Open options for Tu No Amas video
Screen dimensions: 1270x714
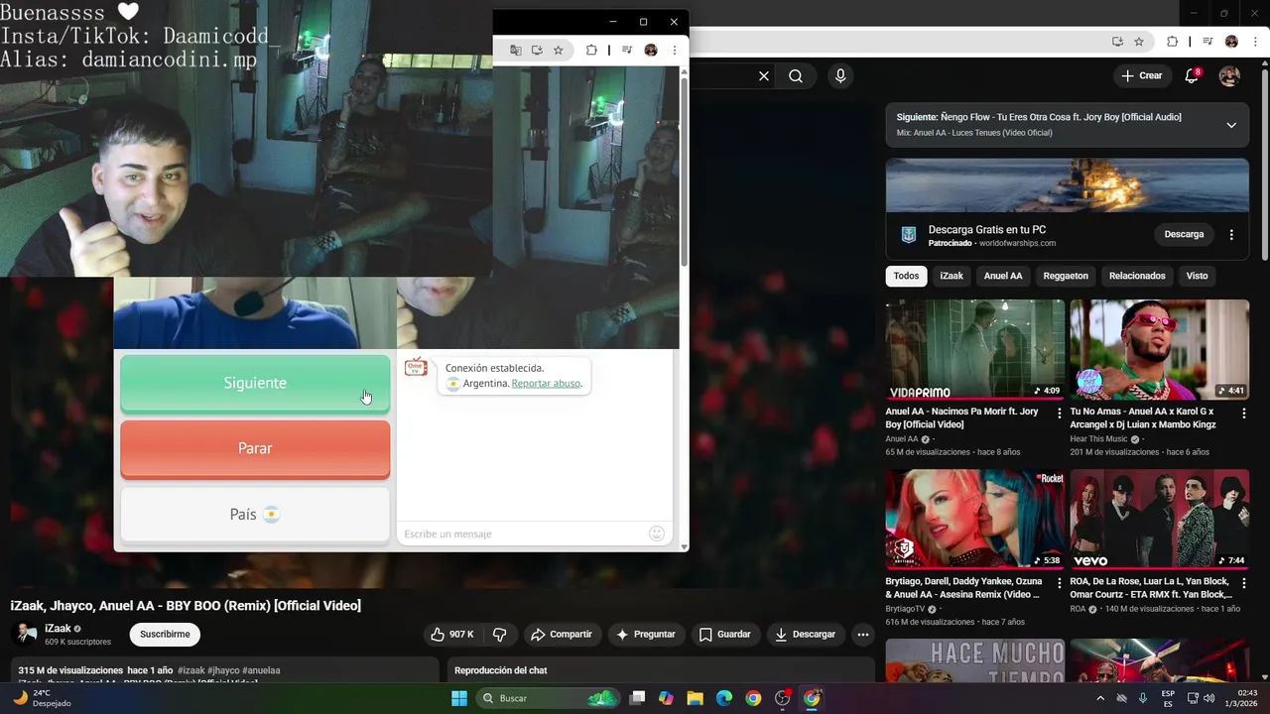point(1243,413)
